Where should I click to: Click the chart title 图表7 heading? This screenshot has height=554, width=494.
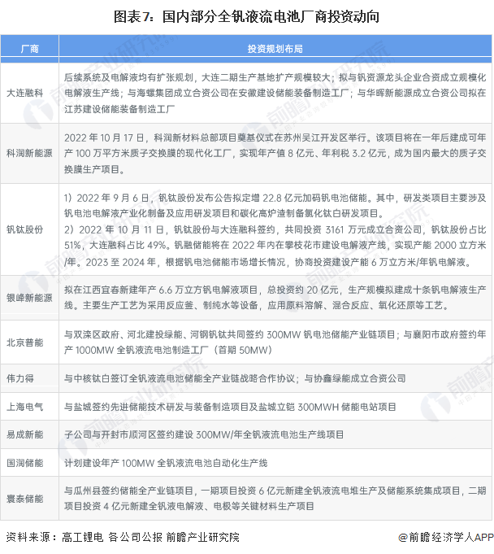point(246,15)
